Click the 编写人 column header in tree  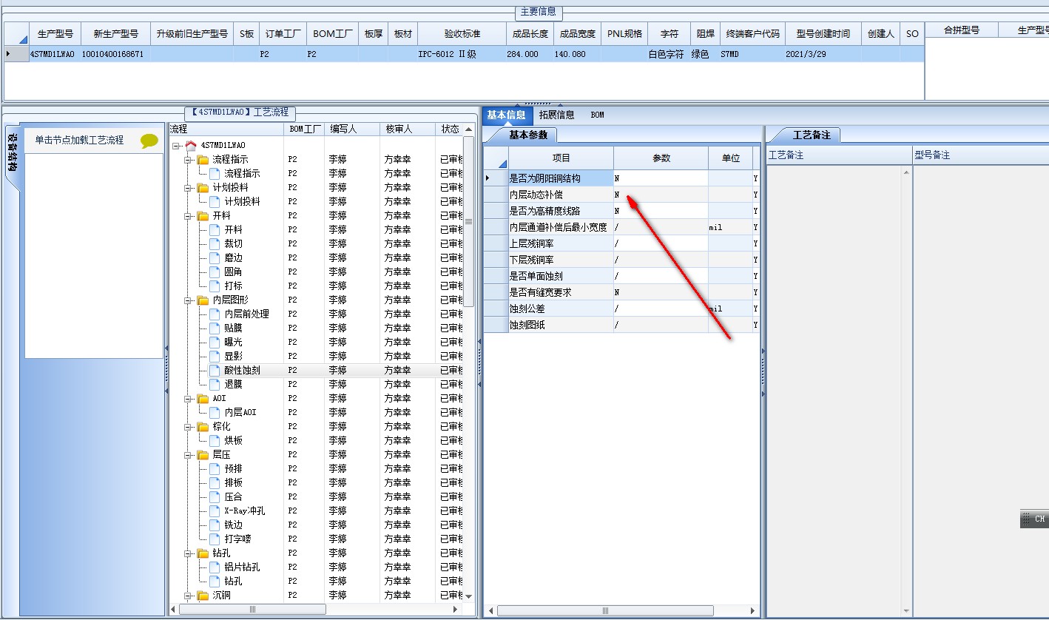(353, 129)
